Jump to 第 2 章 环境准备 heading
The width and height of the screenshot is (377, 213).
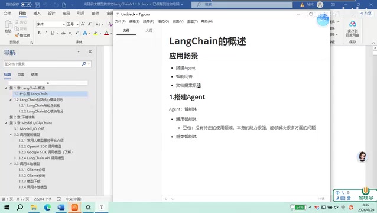(22, 117)
